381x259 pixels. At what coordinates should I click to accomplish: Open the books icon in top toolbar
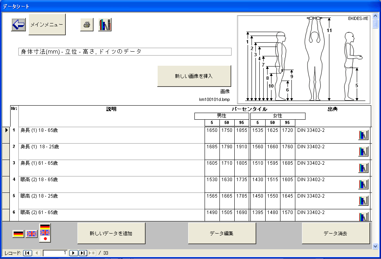point(105,25)
